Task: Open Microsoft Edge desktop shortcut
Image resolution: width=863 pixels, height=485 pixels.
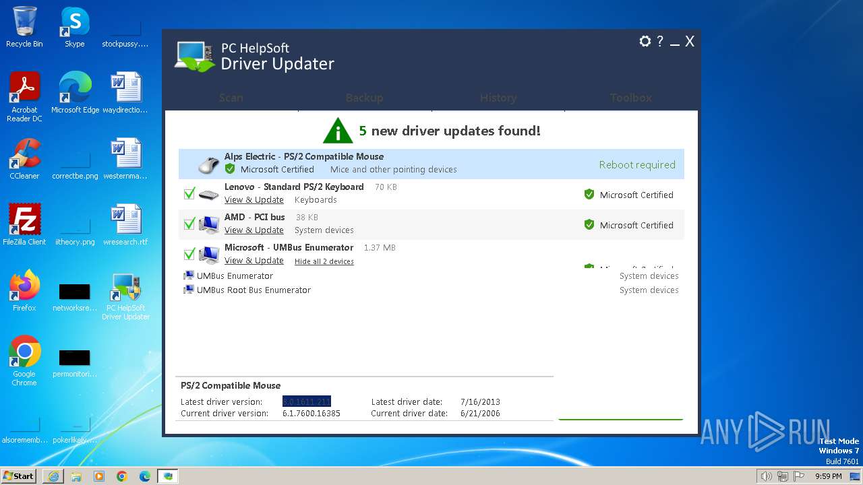Action: 75,93
